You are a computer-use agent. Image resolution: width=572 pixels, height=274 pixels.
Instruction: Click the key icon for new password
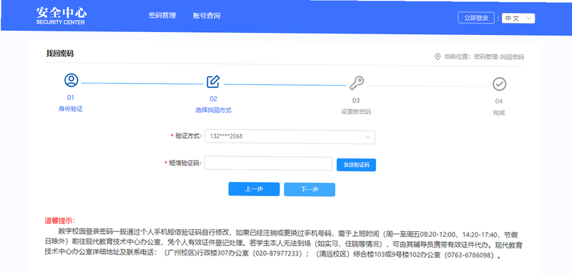click(356, 83)
